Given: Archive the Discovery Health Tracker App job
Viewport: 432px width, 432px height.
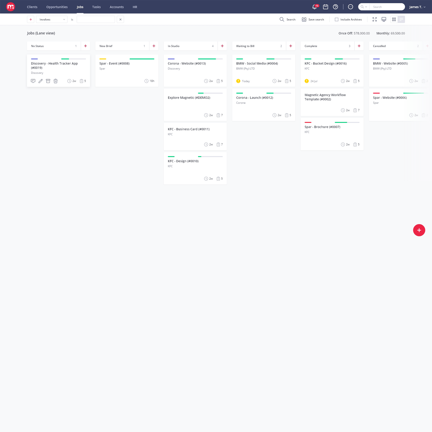Looking at the screenshot, I should pos(48,81).
